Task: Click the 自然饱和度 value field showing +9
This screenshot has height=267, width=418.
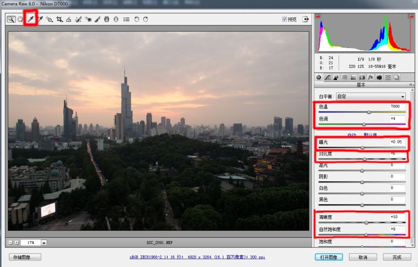Action: pos(397,229)
